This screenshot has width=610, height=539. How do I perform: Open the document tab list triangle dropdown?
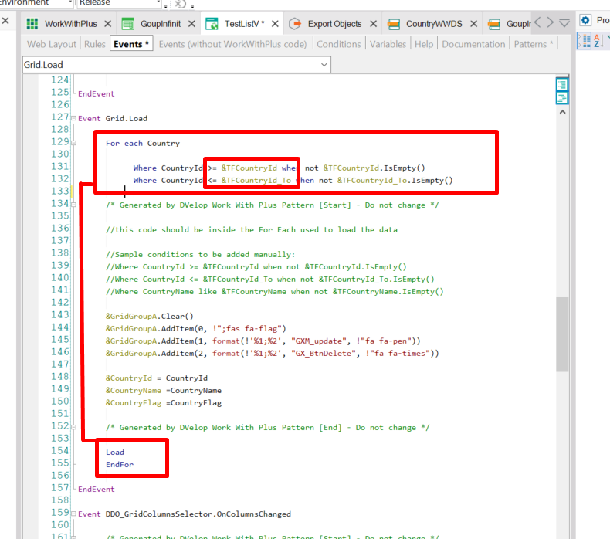coord(564,23)
